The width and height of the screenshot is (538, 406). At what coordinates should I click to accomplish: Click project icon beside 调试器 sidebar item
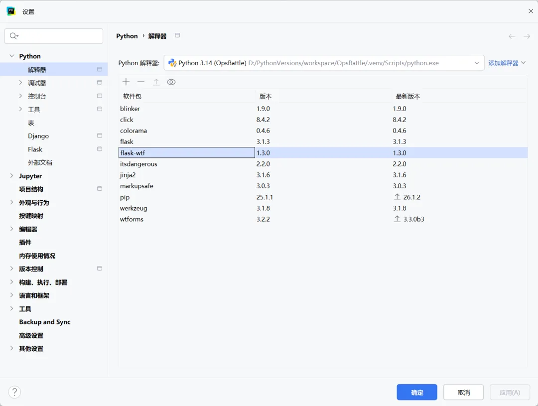pyautogui.click(x=99, y=82)
